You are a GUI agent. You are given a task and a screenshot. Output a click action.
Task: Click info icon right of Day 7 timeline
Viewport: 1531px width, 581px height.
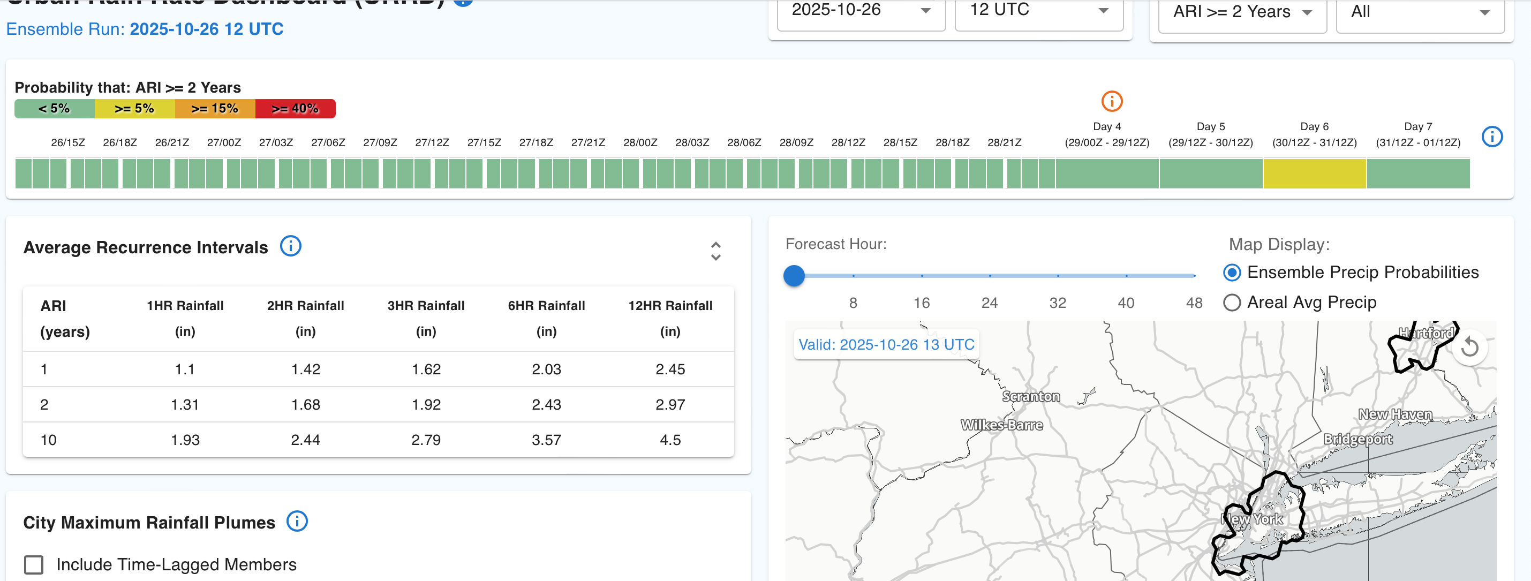pyautogui.click(x=1492, y=137)
